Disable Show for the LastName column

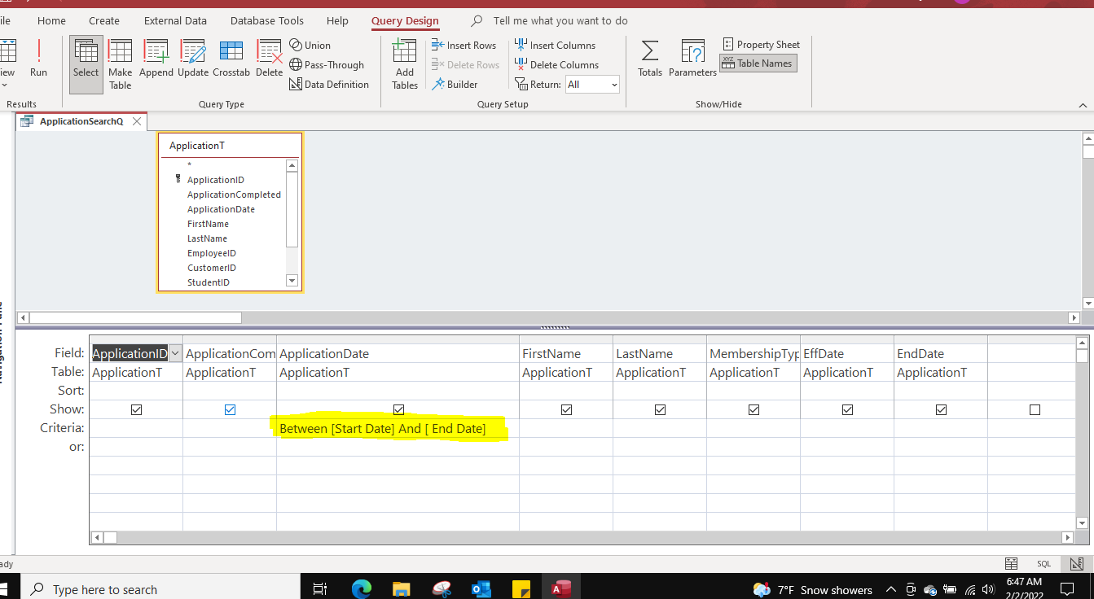[x=659, y=409]
